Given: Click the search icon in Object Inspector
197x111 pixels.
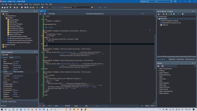Looking at the screenshot, I should [37, 57].
